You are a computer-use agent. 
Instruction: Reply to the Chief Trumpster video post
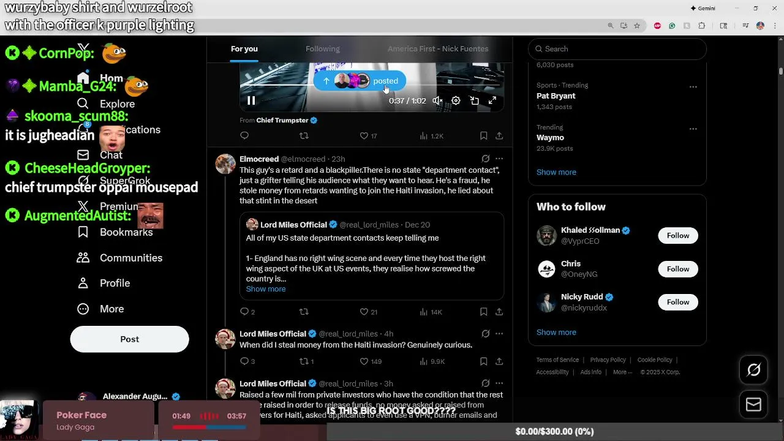pyautogui.click(x=244, y=136)
